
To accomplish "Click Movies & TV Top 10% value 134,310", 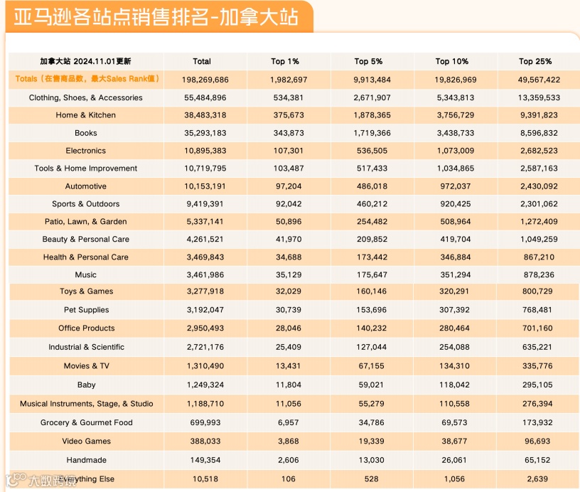I will [x=455, y=366].
